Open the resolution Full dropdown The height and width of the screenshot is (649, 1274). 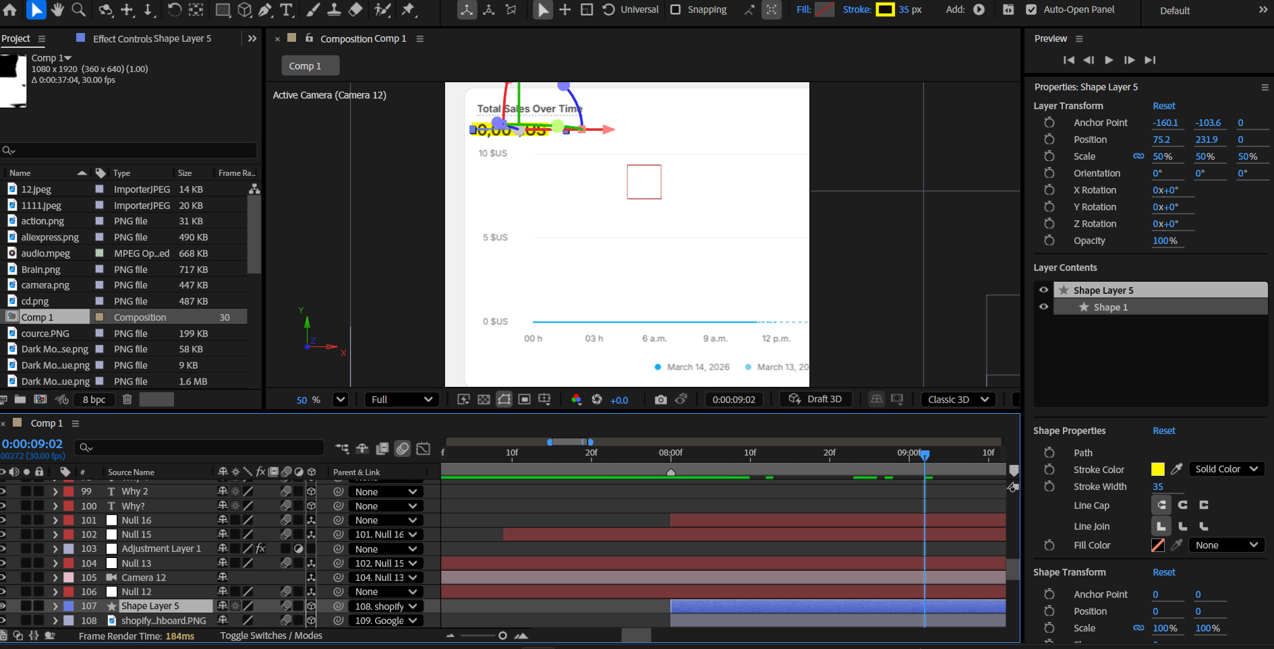point(401,400)
